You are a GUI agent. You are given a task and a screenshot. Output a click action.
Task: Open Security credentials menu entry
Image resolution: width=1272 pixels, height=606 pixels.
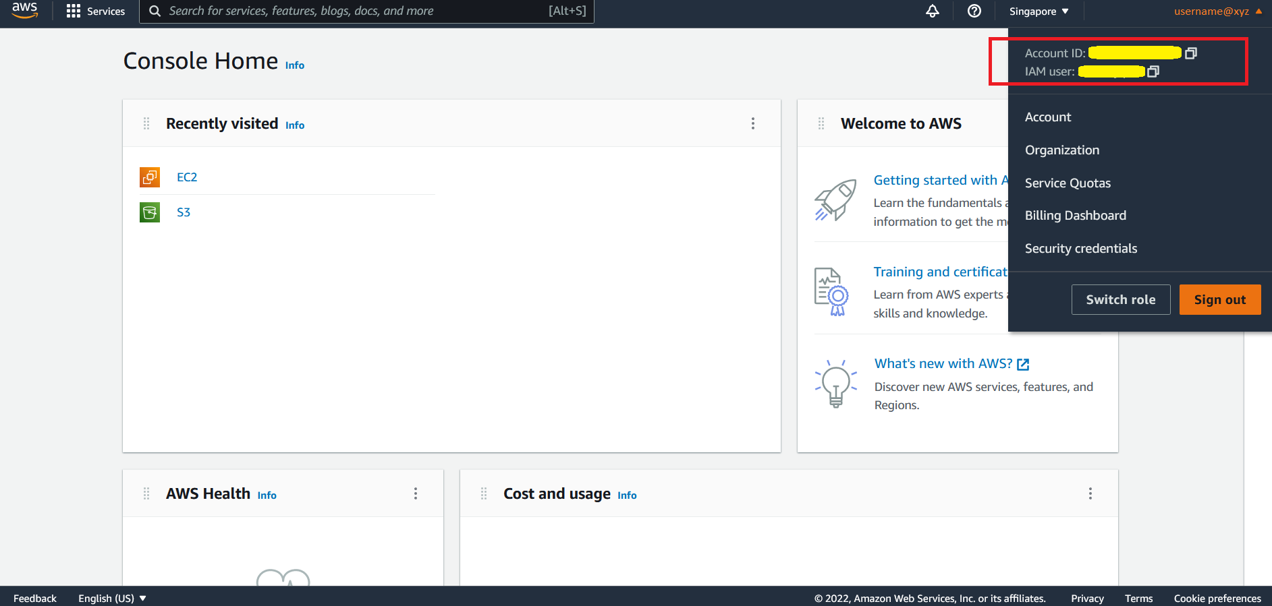1081,249
